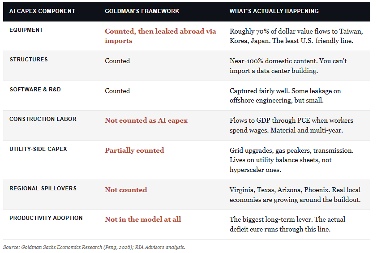
Task: Select the UTILITY-SIDE CAPEX row label
Action: (x=38, y=149)
